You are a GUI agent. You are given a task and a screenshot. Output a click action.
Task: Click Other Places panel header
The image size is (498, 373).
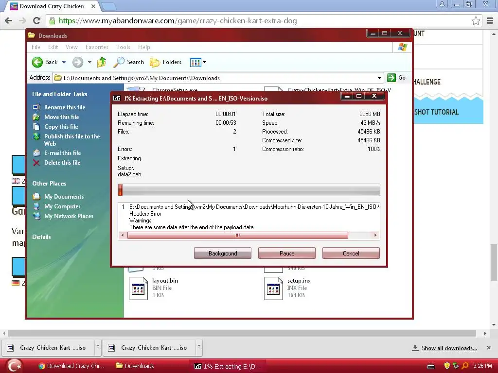[49, 183]
